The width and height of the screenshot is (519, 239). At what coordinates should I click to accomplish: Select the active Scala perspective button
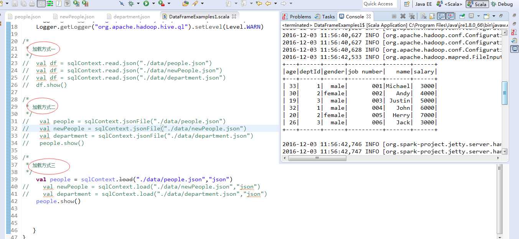coord(477,4)
